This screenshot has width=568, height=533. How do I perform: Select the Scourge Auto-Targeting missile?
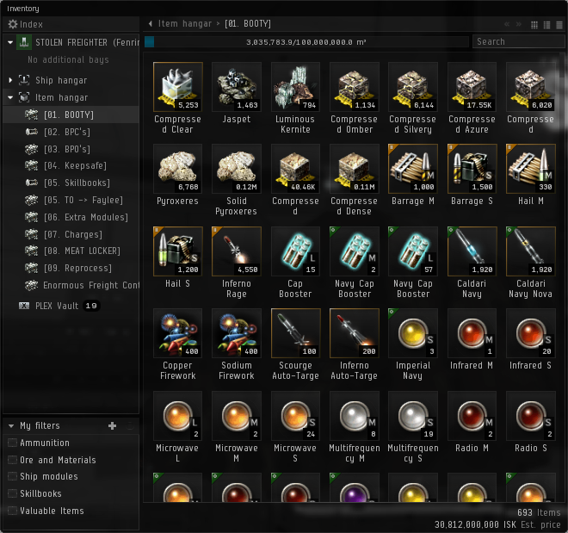pos(295,333)
